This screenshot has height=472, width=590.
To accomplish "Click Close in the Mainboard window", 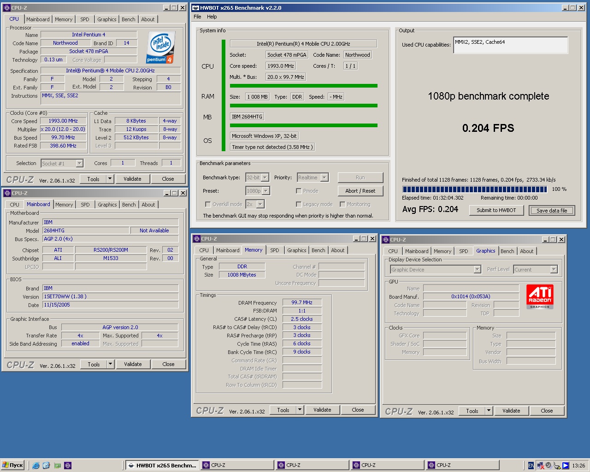I will pyautogui.click(x=168, y=364).
